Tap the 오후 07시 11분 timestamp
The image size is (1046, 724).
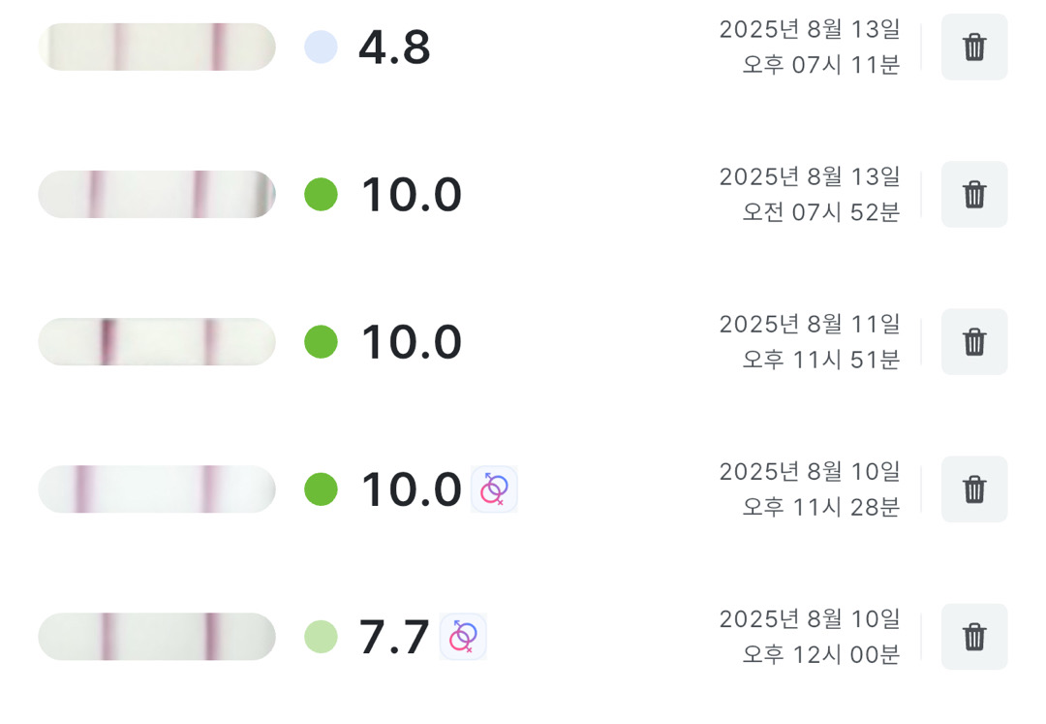pyautogui.click(x=821, y=66)
